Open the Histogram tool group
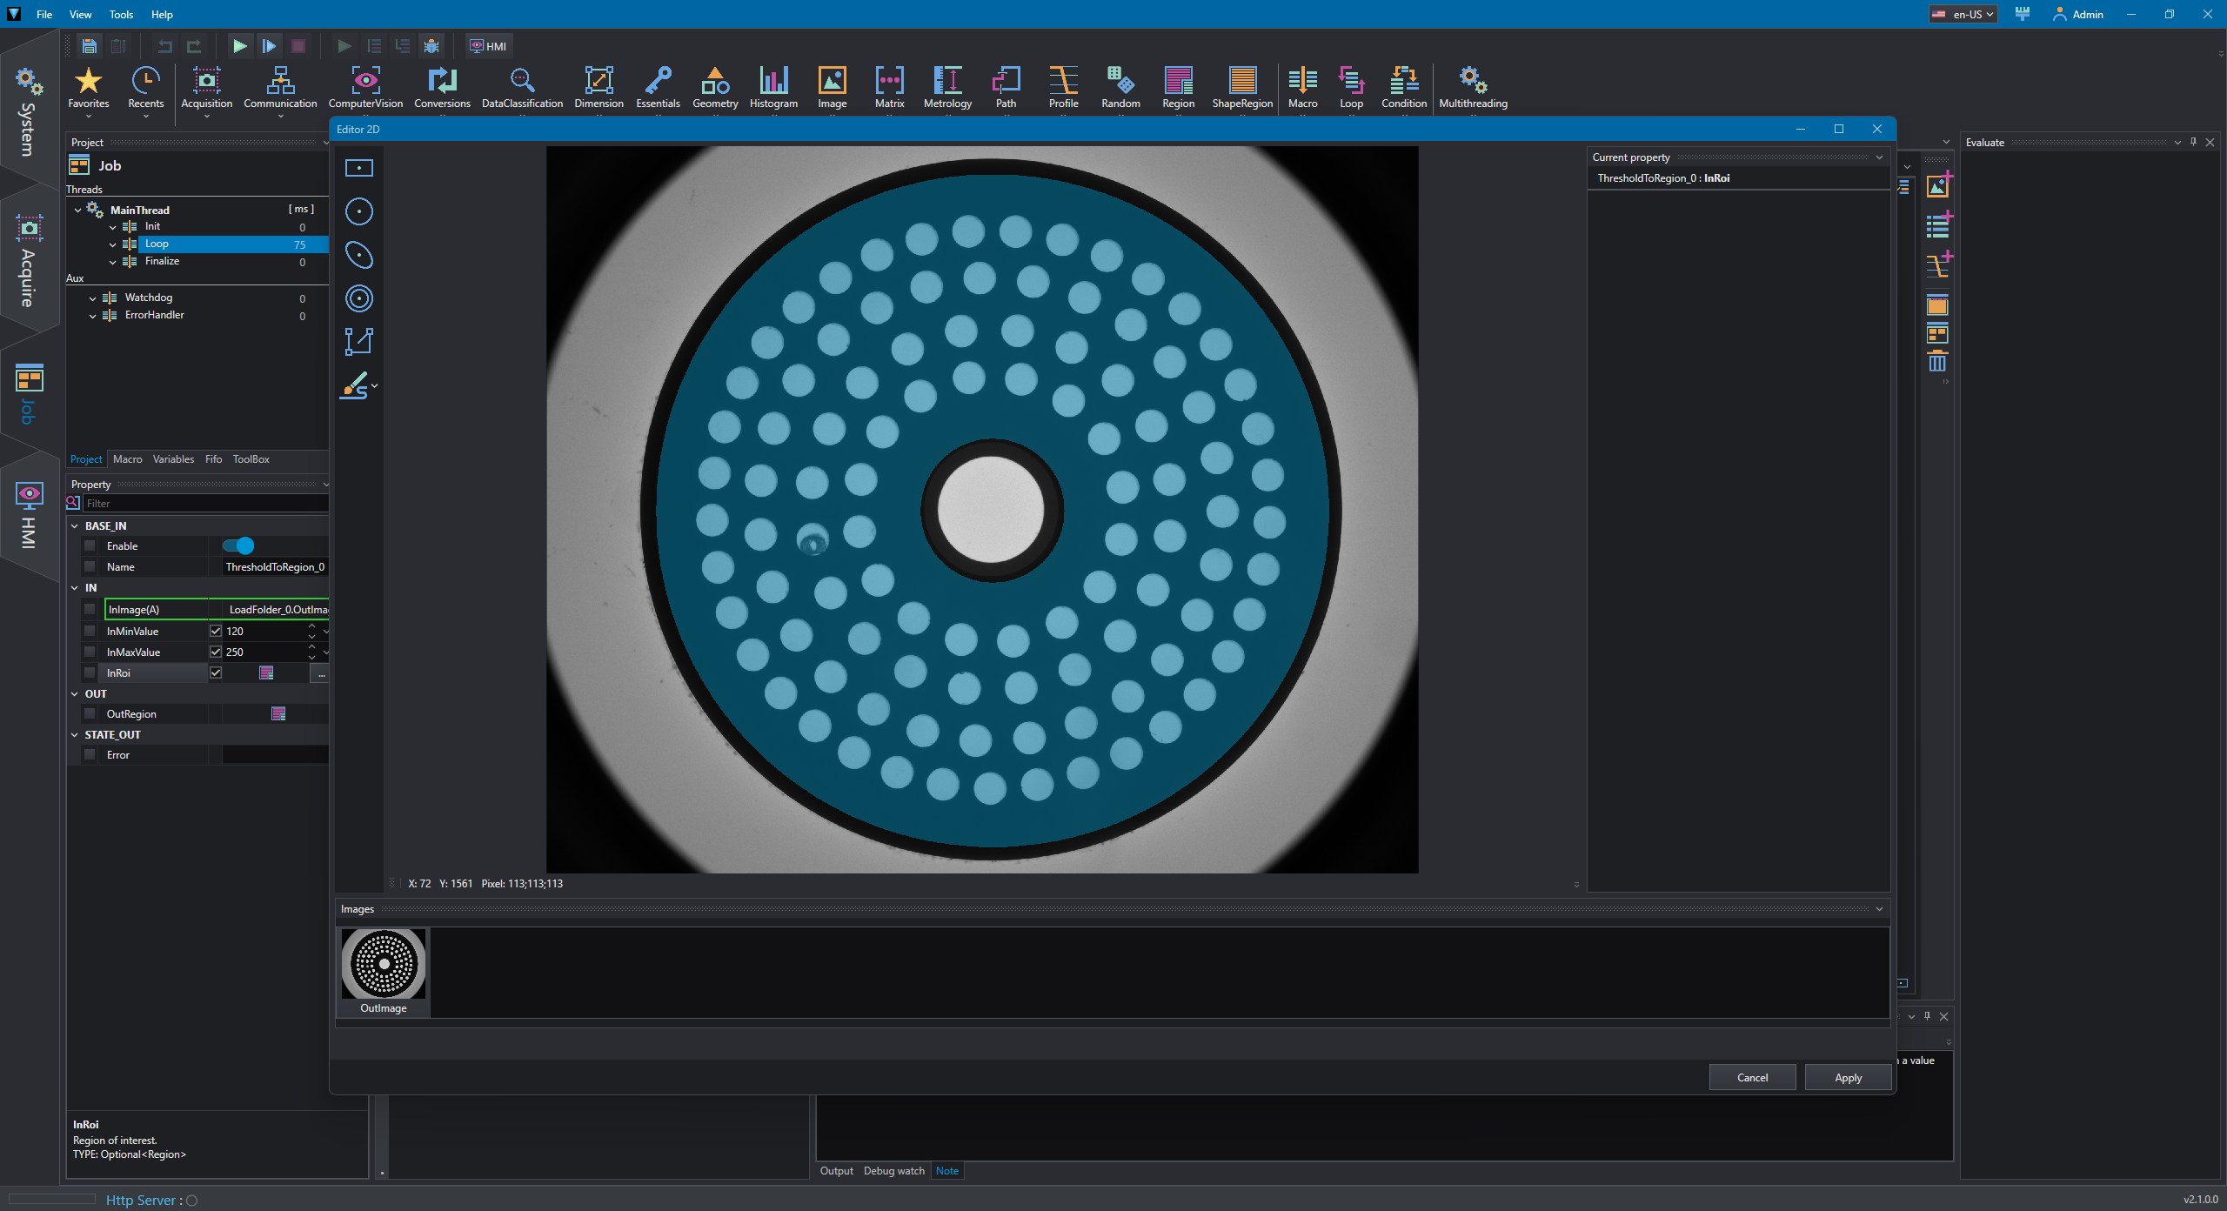Screen dimensions: 2227x1211 tap(773, 88)
